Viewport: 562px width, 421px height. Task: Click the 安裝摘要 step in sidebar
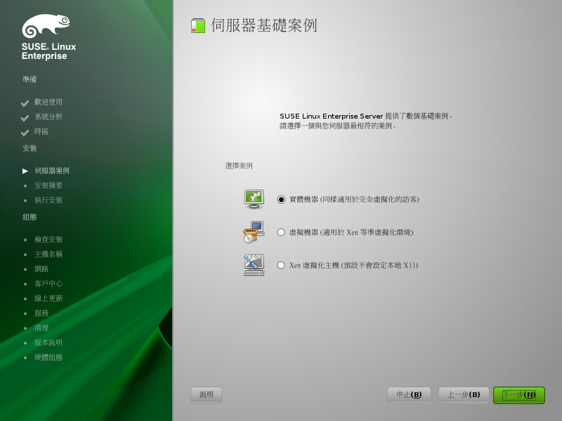(x=48, y=185)
